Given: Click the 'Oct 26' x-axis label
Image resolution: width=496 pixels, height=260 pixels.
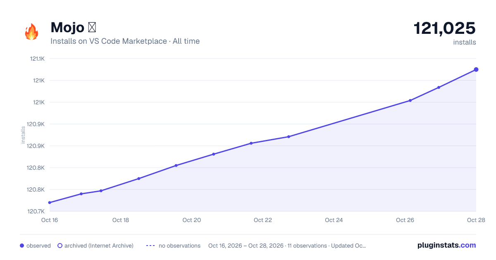Looking at the screenshot, I should (x=405, y=220).
